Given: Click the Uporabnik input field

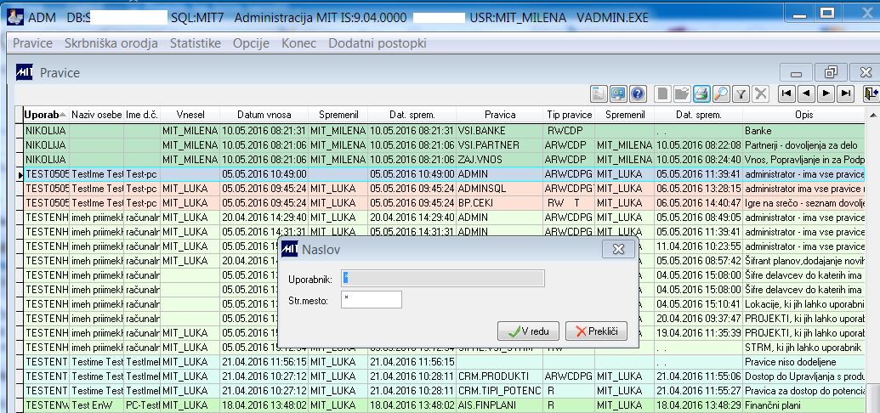Looking at the screenshot, I should point(442,279).
